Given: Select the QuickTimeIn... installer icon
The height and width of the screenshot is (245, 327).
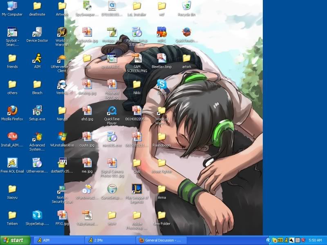Looking at the screenshot, I should [x=186, y=35].
